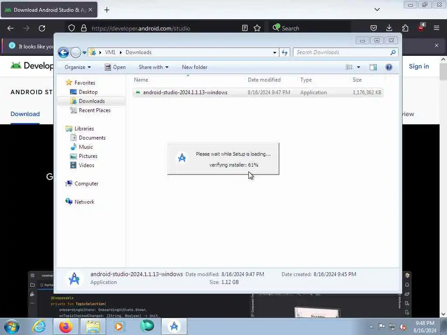Click Sign in on the web page
The image size is (447, 335).
(x=419, y=66)
